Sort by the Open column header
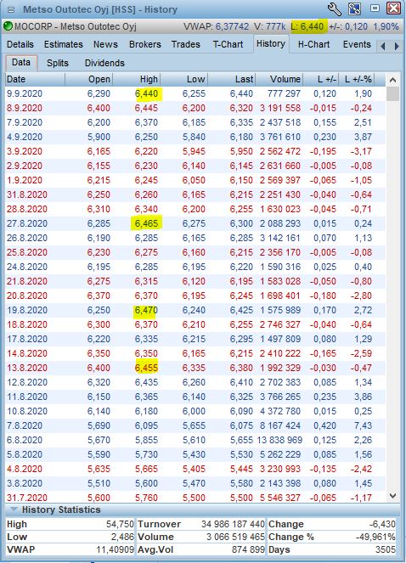406x563 pixels. [x=88, y=79]
